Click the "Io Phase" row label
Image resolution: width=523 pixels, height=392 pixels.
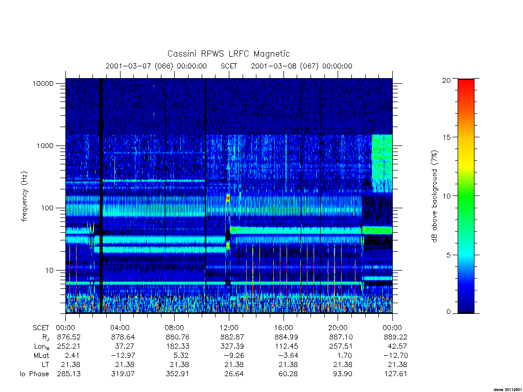click(x=34, y=374)
